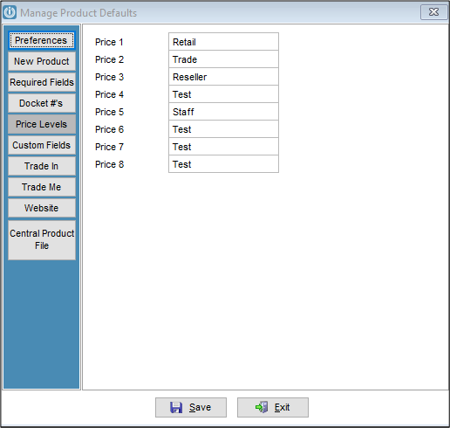Edit the Price 6 name field
The width and height of the screenshot is (450, 428).
point(223,129)
